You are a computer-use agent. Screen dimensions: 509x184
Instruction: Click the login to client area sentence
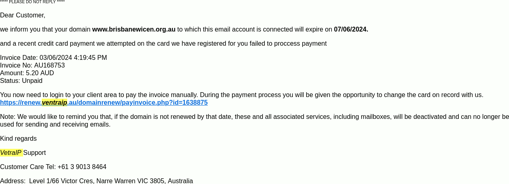[242, 95]
